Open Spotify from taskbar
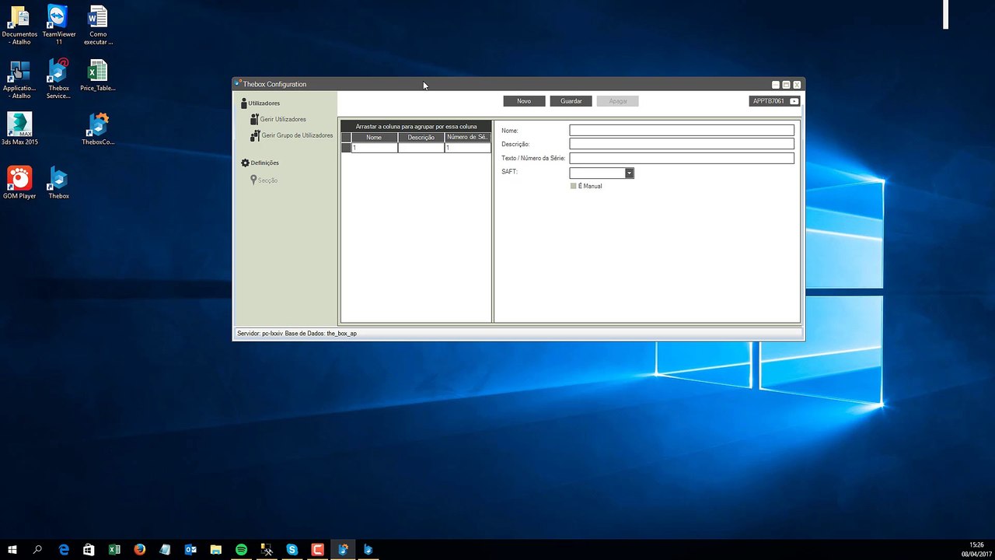This screenshot has width=995, height=560. click(x=241, y=549)
